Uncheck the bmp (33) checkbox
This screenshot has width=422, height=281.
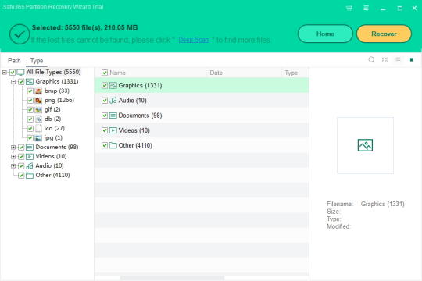pos(30,91)
